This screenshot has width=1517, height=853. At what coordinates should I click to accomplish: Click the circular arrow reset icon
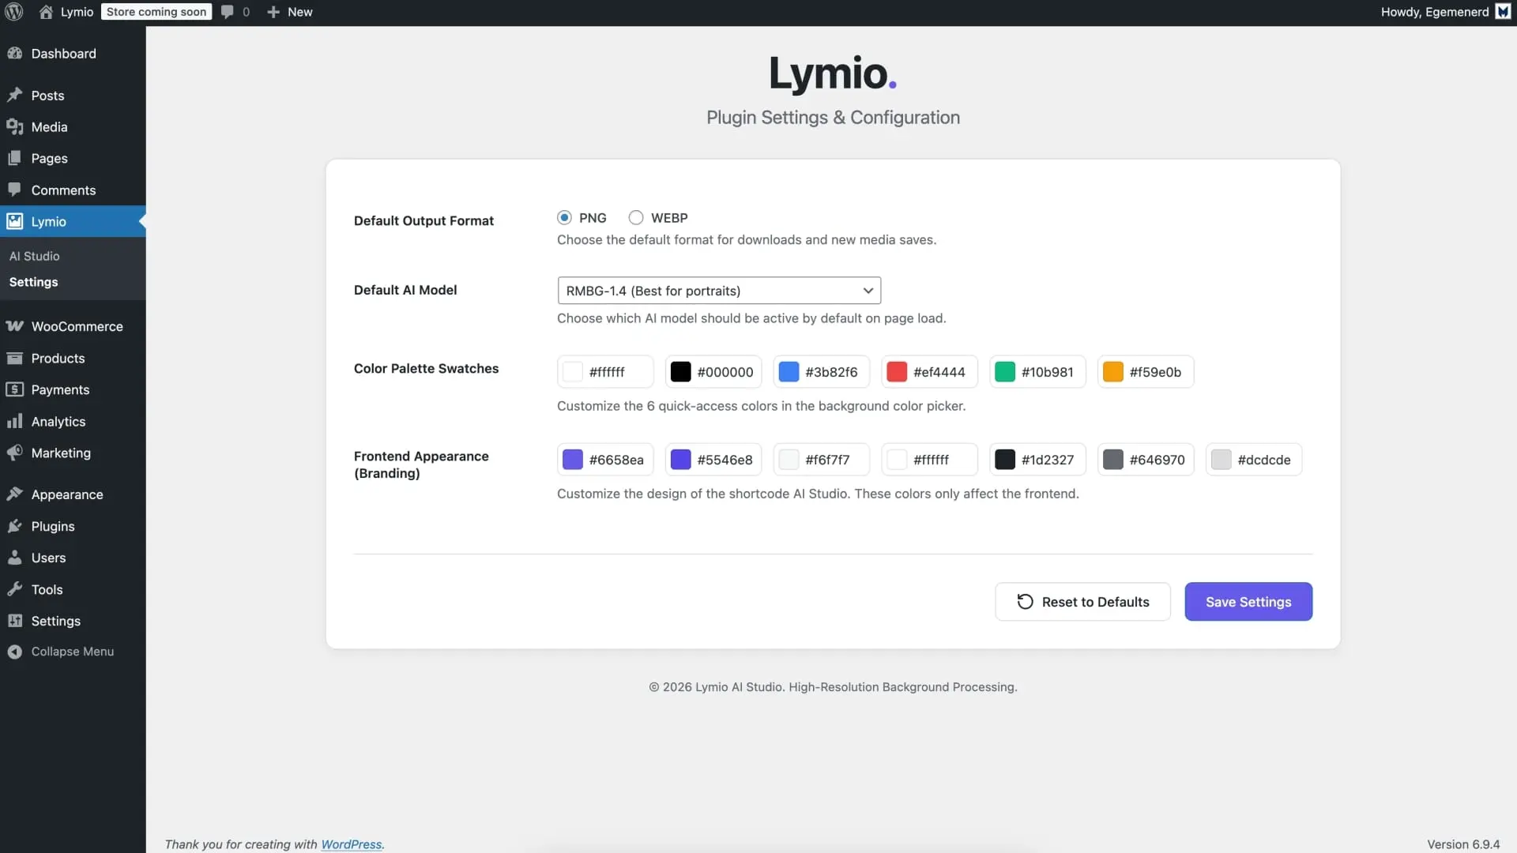coord(1025,602)
